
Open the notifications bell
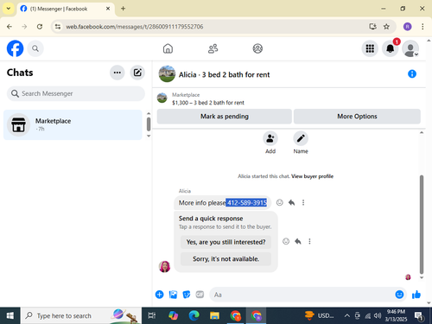390,48
